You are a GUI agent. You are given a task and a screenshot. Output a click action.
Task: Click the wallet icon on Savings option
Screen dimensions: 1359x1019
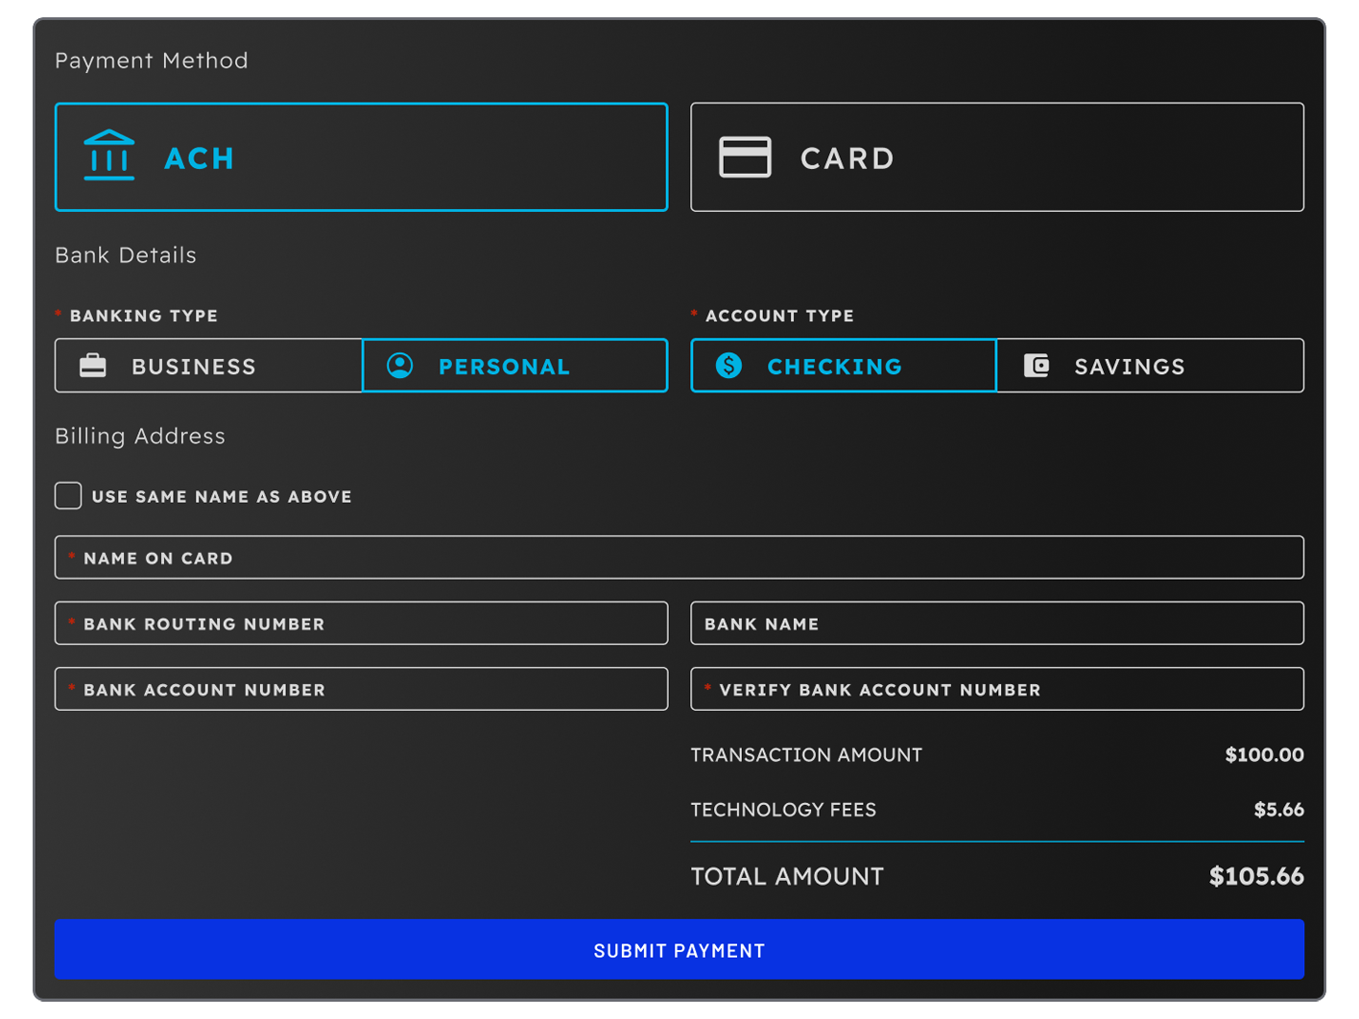click(x=1039, y=365)
